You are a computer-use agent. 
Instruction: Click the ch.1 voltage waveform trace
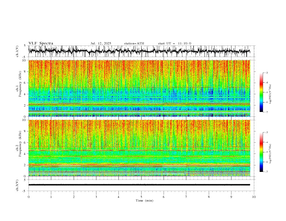coord(139,51)
